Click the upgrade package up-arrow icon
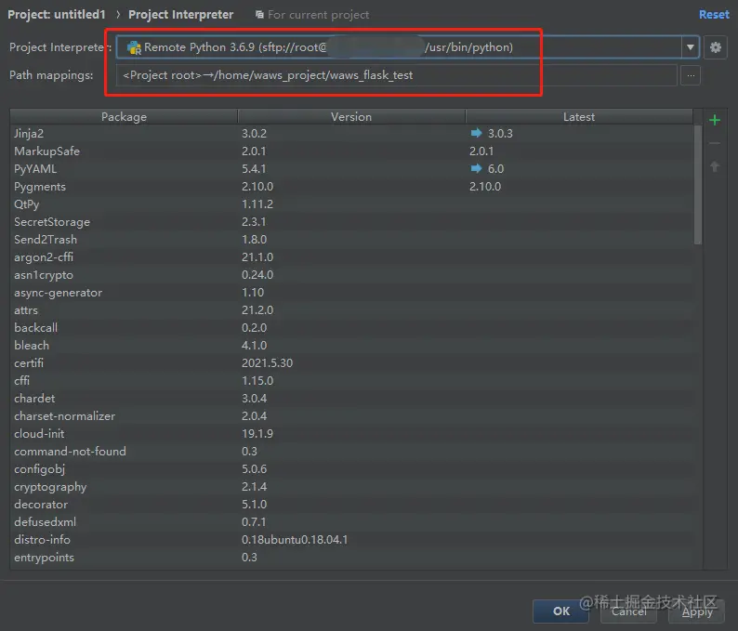 pos(715,166)
